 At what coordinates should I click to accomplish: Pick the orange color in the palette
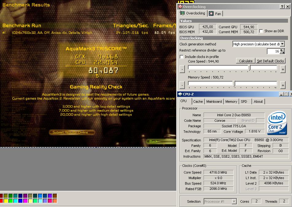click(55, 201)
